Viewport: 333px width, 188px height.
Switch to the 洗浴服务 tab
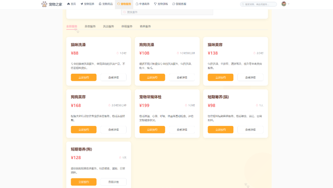(x=109, y=26)
